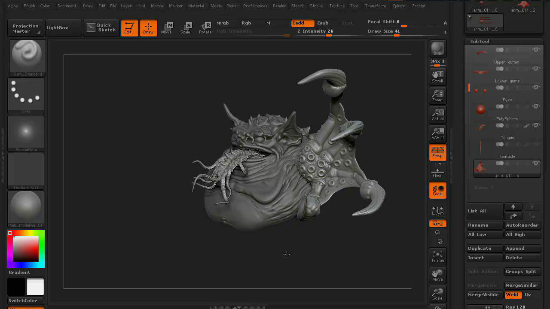Click SwitchColor button
This screenshot has width=550, height=309.
click(26, 300)
